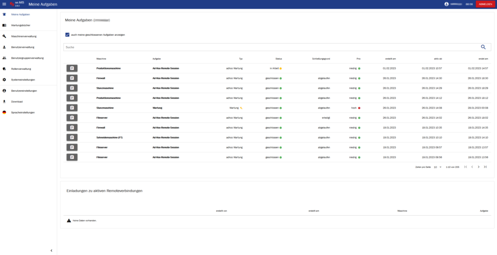Open task details for Schneidemaschine (FT) row
This screenshot has height=255, width=497.
72,138
